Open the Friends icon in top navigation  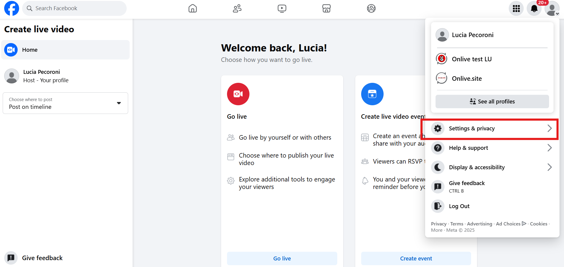tap(237, 8)
